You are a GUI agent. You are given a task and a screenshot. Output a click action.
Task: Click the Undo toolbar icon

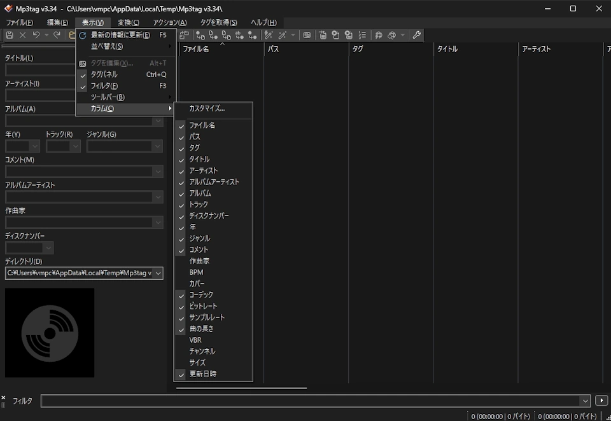click(37, 35)
